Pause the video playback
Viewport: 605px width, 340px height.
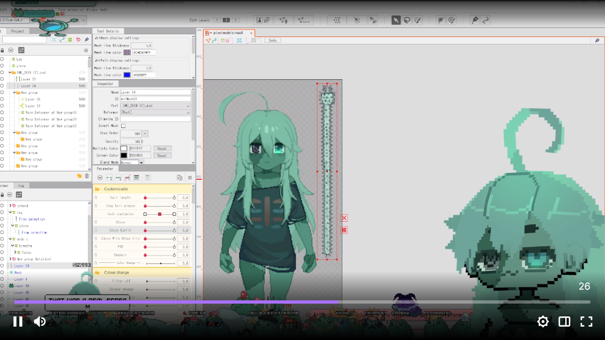pos(18,321)
